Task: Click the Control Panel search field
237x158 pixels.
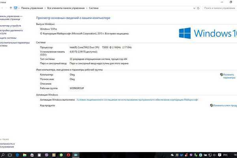Action: 220,8
